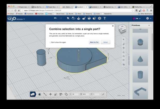160x109 pixels.
Task: Enable "Don't show this again" option
Action: (x=50, y=42)
